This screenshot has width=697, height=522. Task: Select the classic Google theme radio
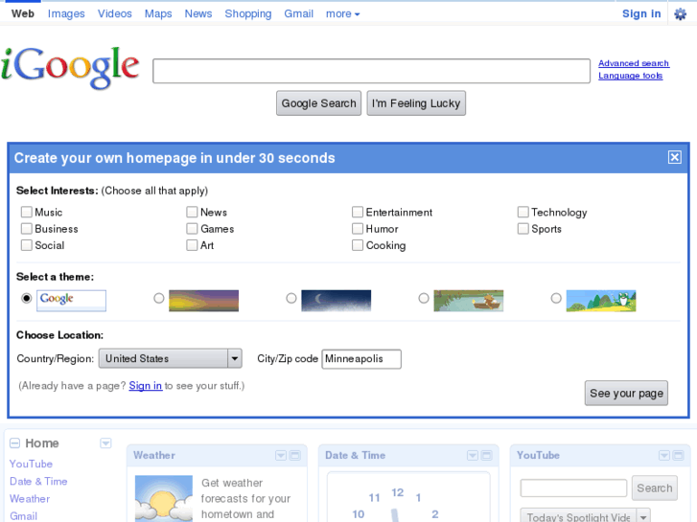coord(27,298)
